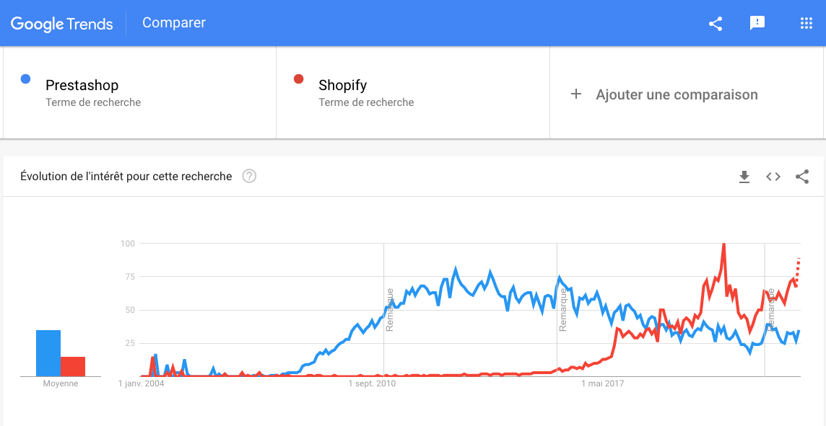Screen dimensions: 826x426
Task: Click the blue Prestashop color dot
Action: coord(26,79)
